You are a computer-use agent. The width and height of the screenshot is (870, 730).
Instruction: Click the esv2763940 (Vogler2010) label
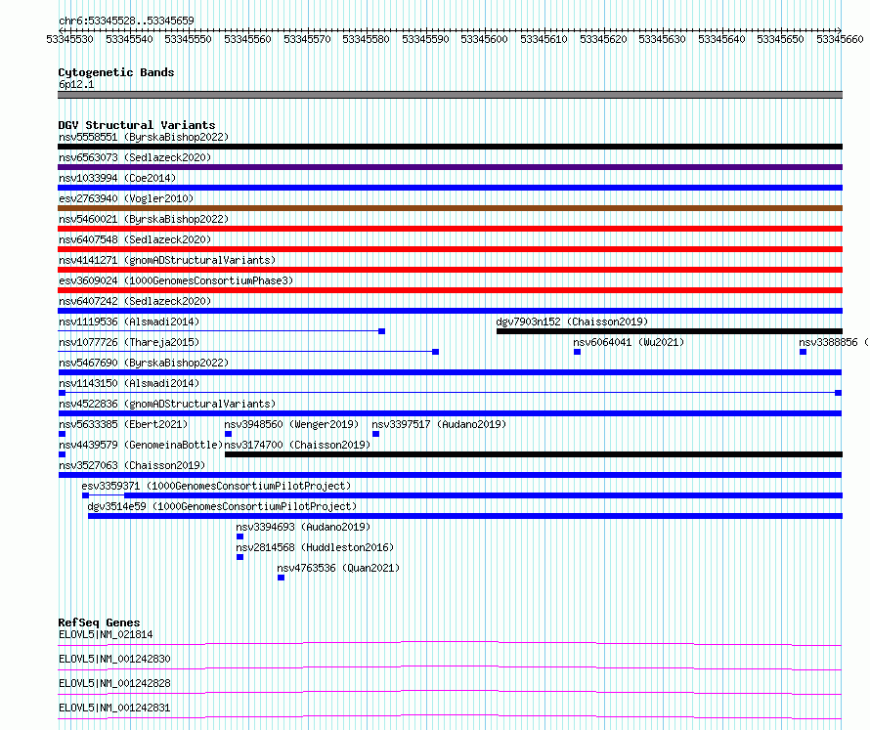(x=126, y=198)
